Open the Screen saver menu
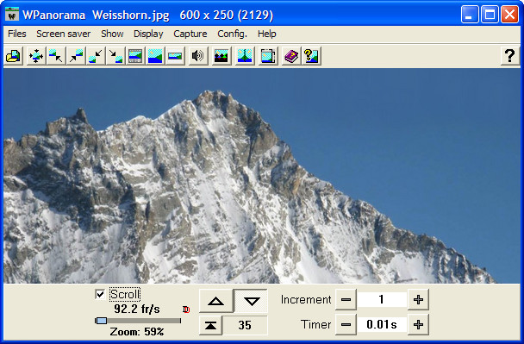The height and width of the screenshot is (344, 524). pyautogui.click(x=64, y=34)
